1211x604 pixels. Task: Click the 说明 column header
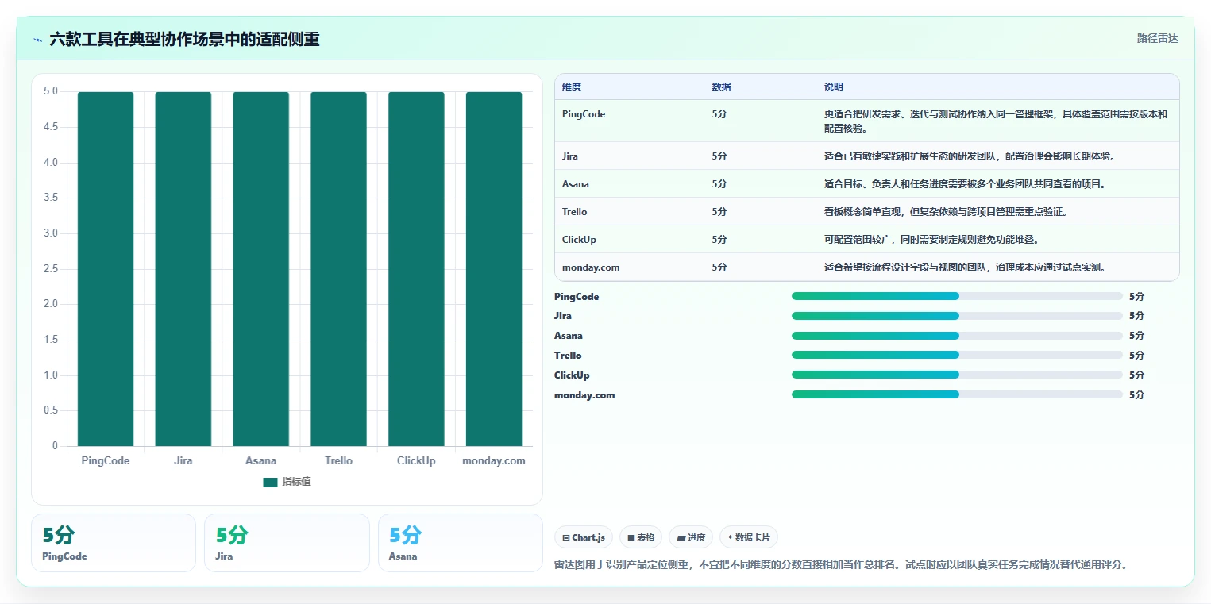pos(834,87)
